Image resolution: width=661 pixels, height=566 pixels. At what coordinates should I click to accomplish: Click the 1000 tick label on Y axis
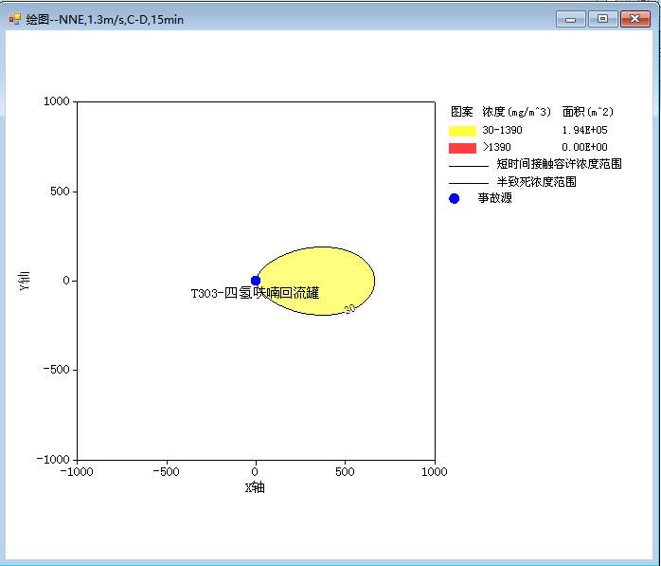pos(57,101)
